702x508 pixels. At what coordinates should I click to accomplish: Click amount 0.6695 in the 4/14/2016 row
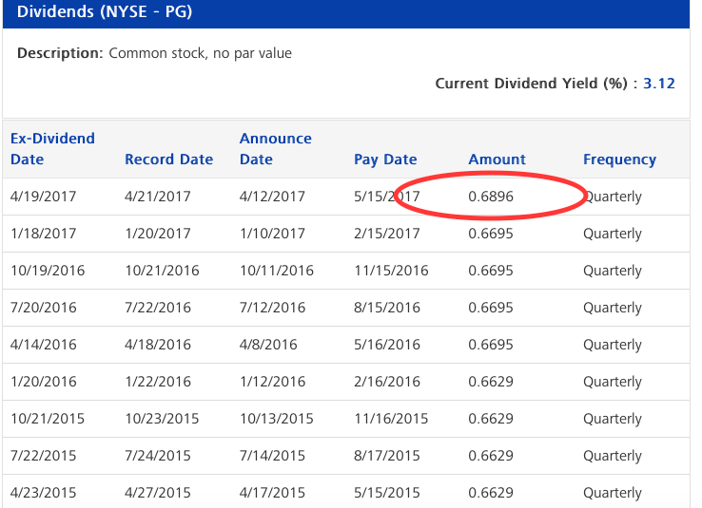(491, 345)
